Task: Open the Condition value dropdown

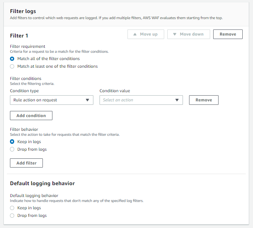Action: coord(141,100)
